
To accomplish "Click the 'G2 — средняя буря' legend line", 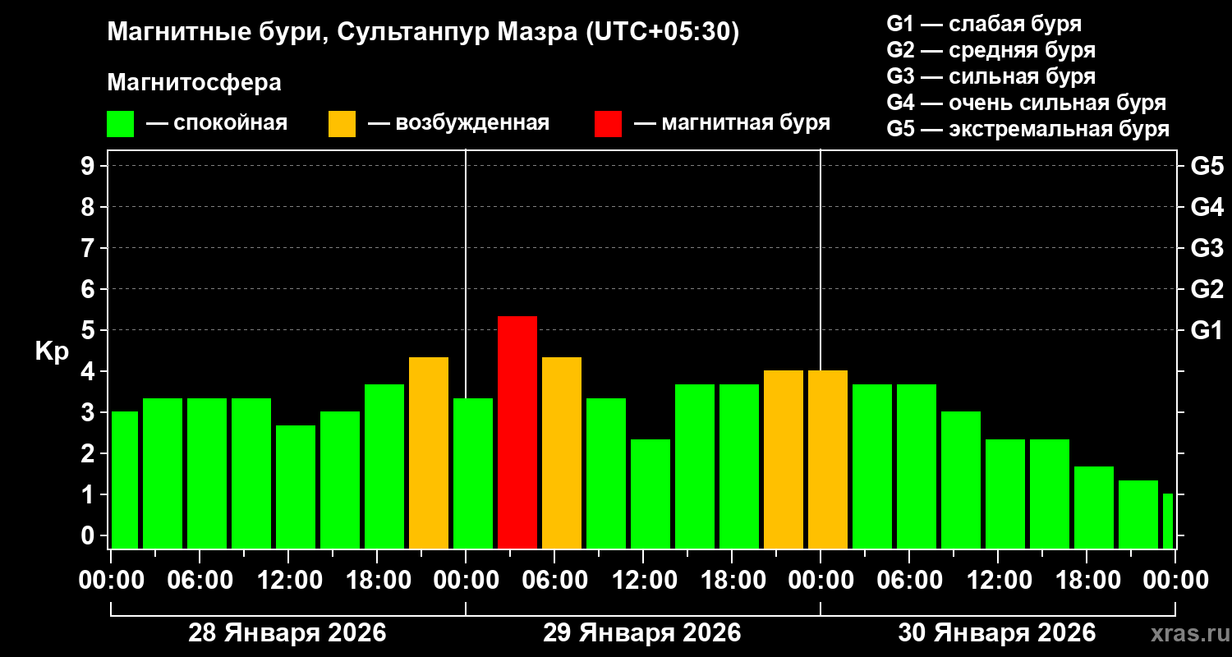I will [991, 50].
